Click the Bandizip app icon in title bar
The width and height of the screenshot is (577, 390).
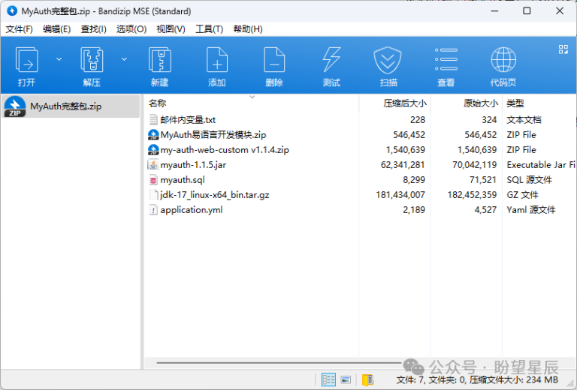(12, 11)
